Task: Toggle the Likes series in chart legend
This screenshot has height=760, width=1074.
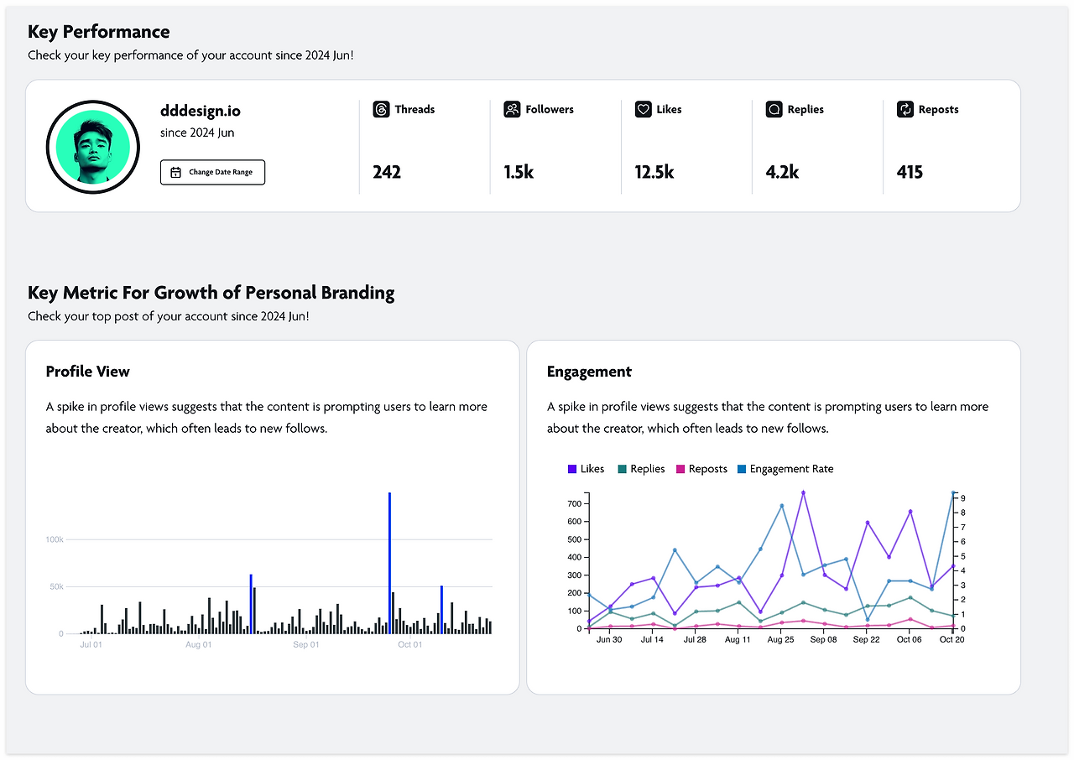Action: 586,469
